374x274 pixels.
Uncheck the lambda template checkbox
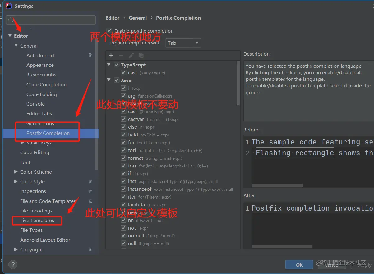click(x=123, y=204)
